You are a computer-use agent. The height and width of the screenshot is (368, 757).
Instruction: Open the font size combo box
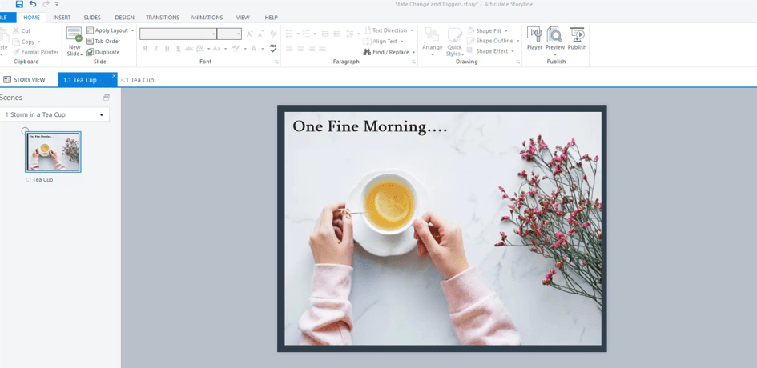(229, 34)
